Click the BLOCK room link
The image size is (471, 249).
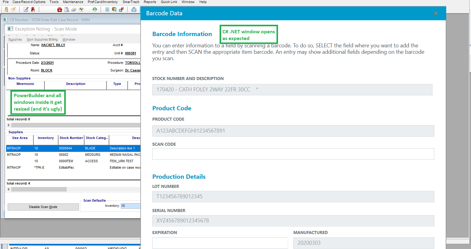pos(46,70)
